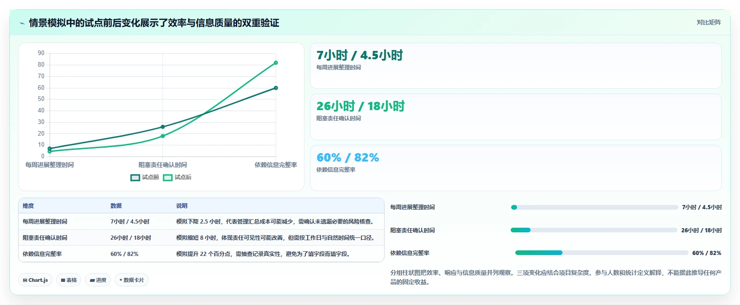This screenshot has width=740, height=305.
Task: Toggle the 试点后 legend swatch
Action: click(x=168, y=177)
